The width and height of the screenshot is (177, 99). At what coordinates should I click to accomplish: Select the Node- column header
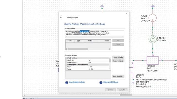(105, 41)
